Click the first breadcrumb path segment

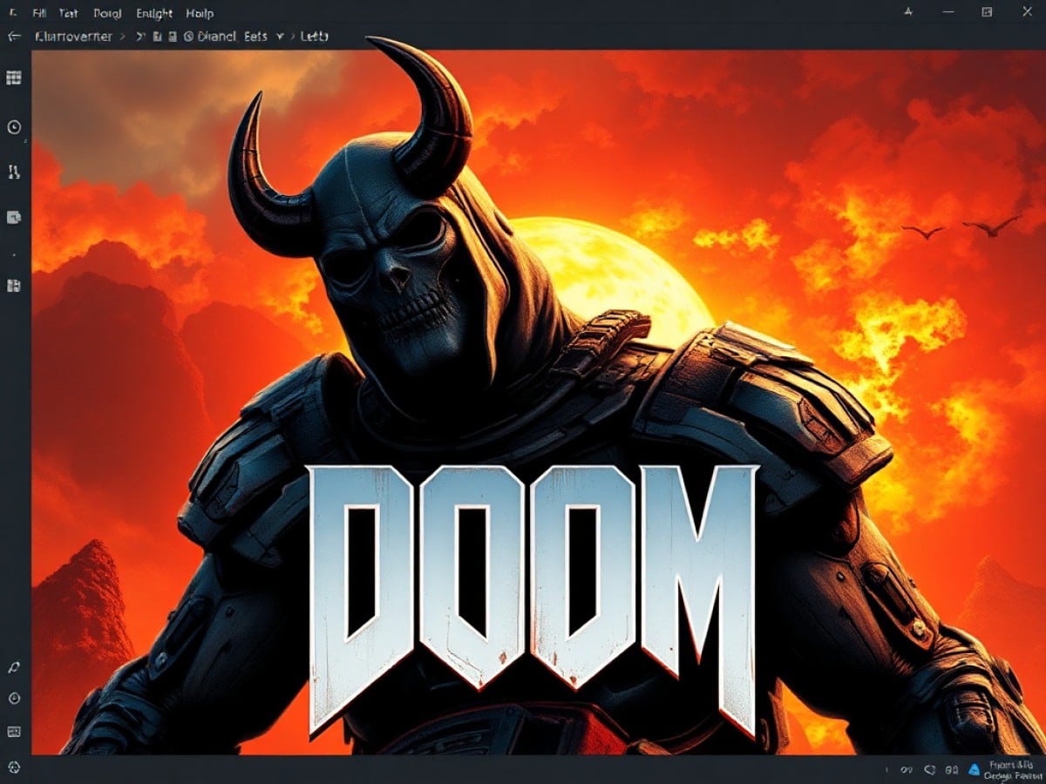72,37
